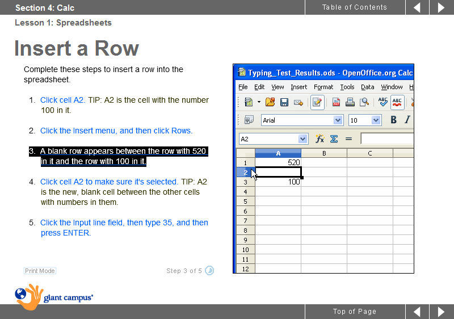This screenshot has width=454, height=319.
Task: Click the Input line field
Action: tap(387, 138)
